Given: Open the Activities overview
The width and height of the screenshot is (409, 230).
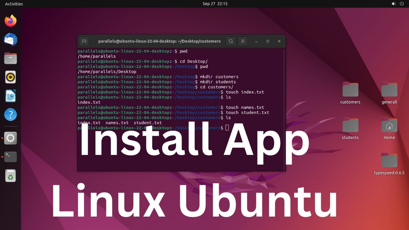Looking at the screenshot, I should tap(14, 4).
